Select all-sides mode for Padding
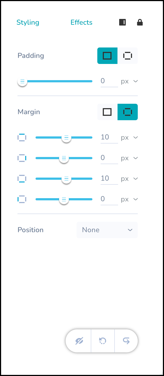 (107, 56)
